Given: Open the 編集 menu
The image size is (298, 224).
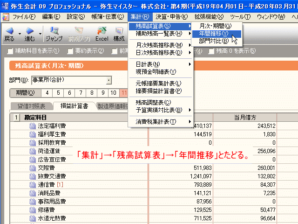Looking at the screenshot, I should [51, 17].
